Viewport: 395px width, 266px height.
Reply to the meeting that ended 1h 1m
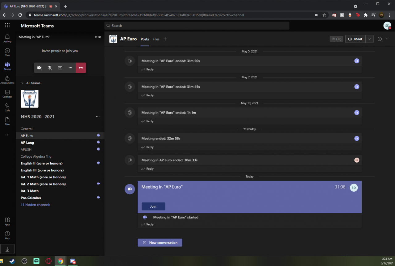(148, 121)
